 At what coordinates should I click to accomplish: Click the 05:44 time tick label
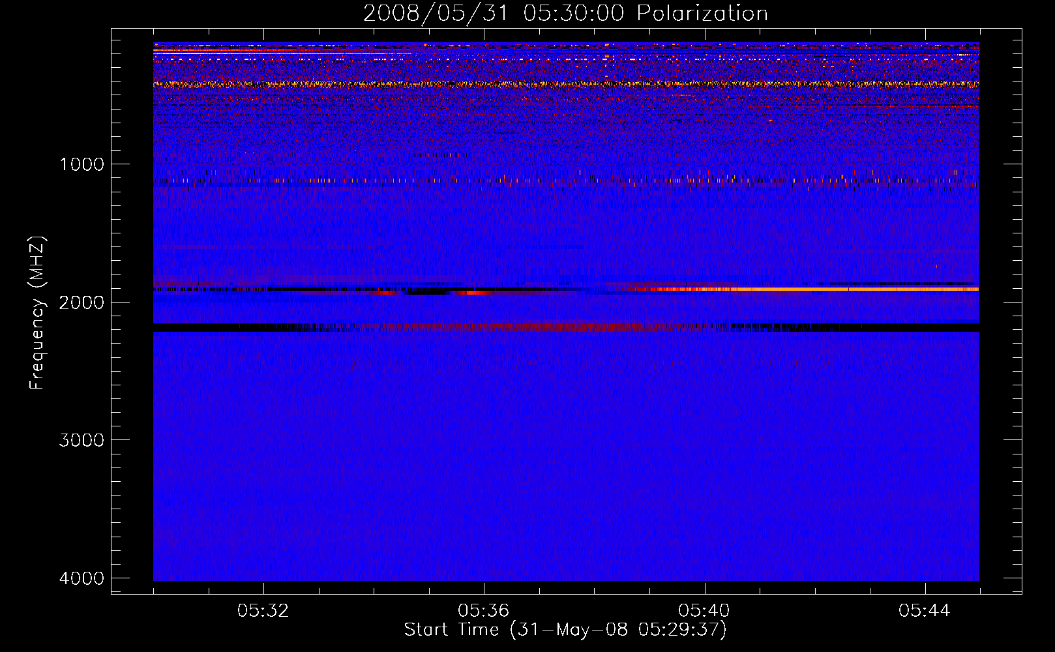[x=925, y=611]
